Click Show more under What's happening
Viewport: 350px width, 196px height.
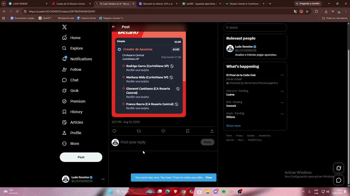(233, 126)
